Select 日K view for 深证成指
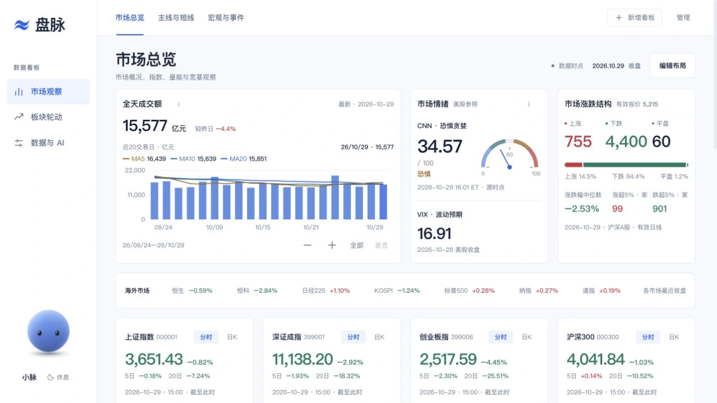 (x=379, y=337)
